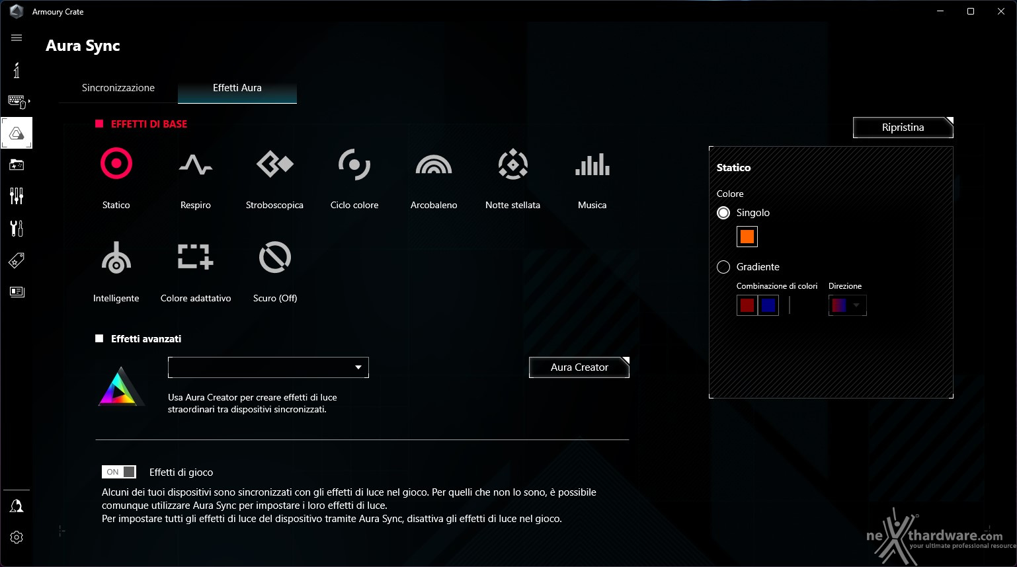Click the Combinazione di colori label
Viewport: 1017px width, 567px height.
777,286
